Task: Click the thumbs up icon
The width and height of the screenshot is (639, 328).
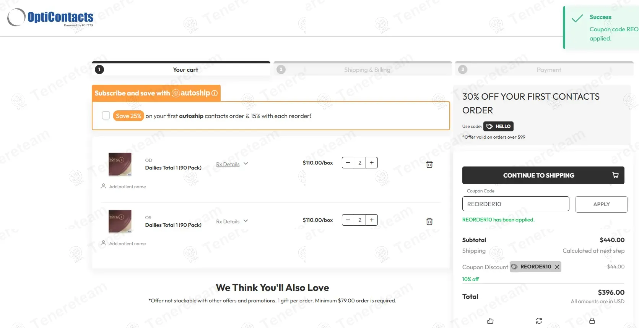Action: pyautogui.click(x=490, y=321)
